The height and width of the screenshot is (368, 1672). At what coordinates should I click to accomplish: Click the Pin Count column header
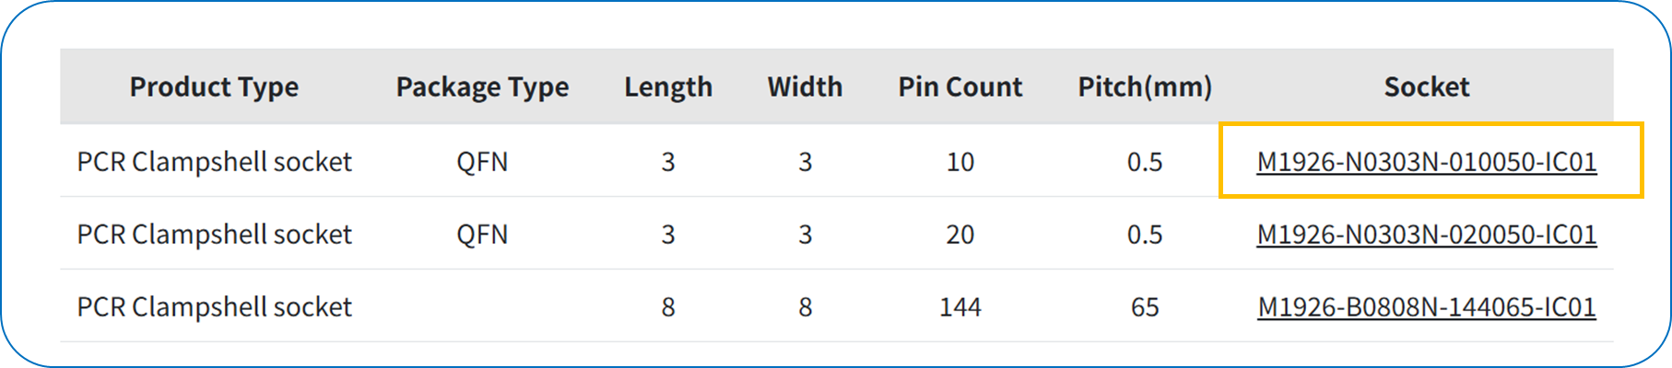pos(960,86)
